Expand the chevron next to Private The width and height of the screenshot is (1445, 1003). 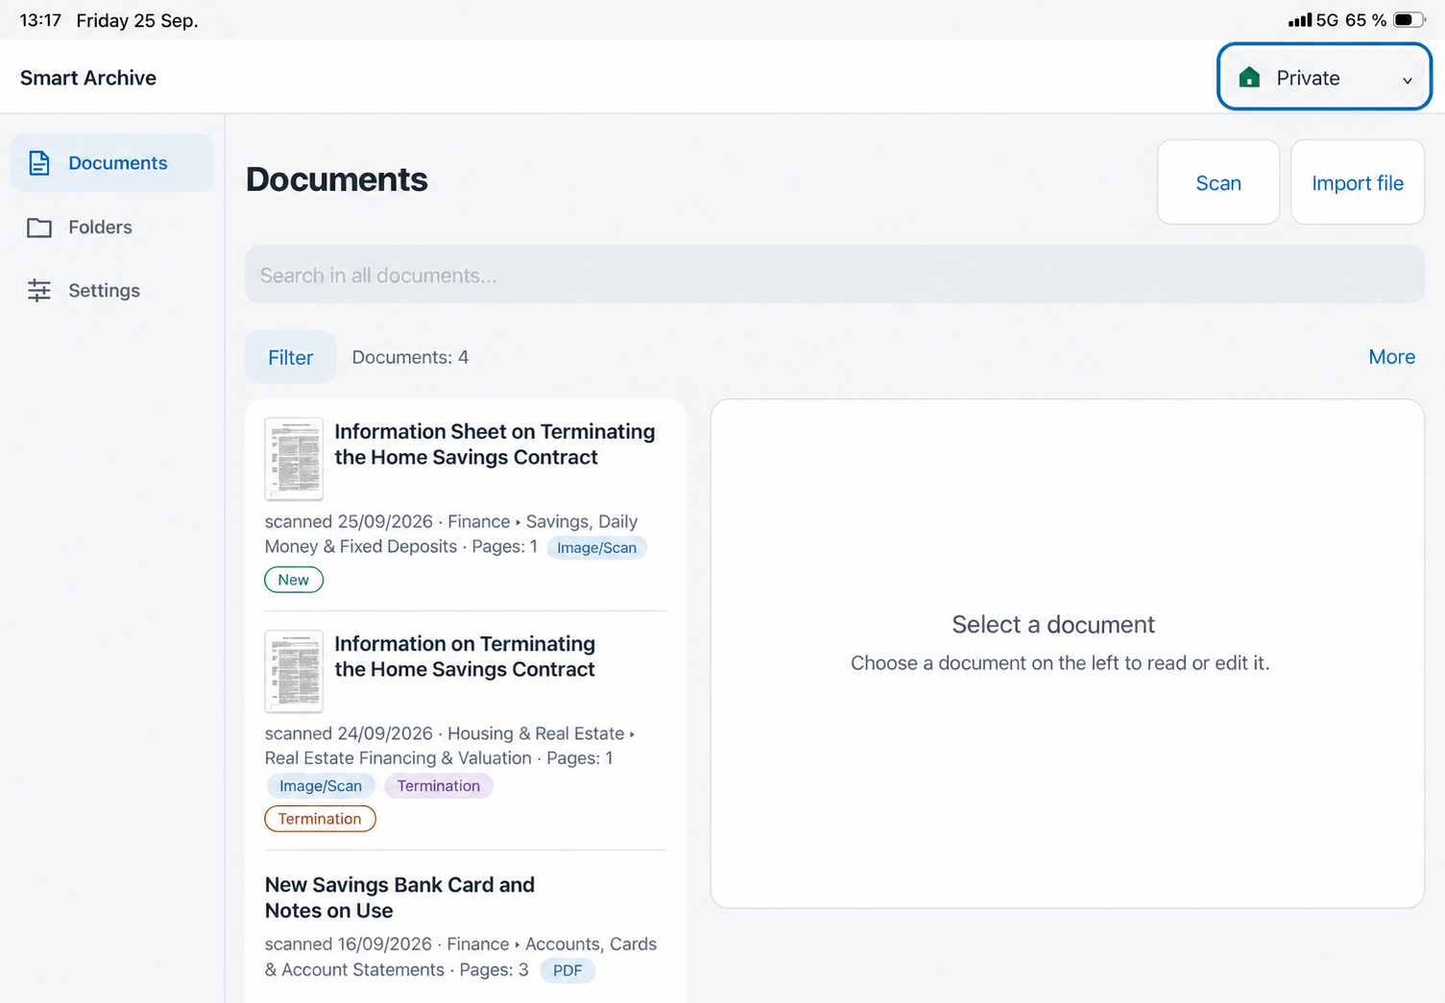(1408, 81)
